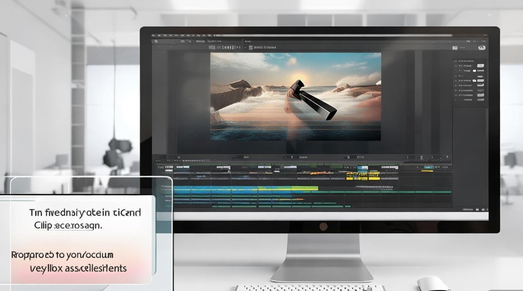
Task: Expand the last row in the right panel list
Action: click(x=456, y=100)
